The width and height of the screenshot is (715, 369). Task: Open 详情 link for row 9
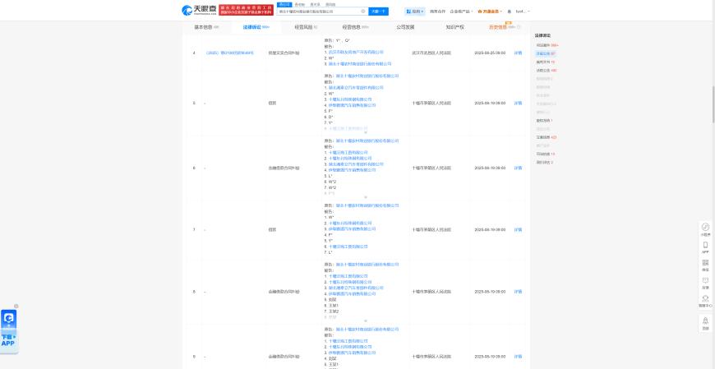518,356
